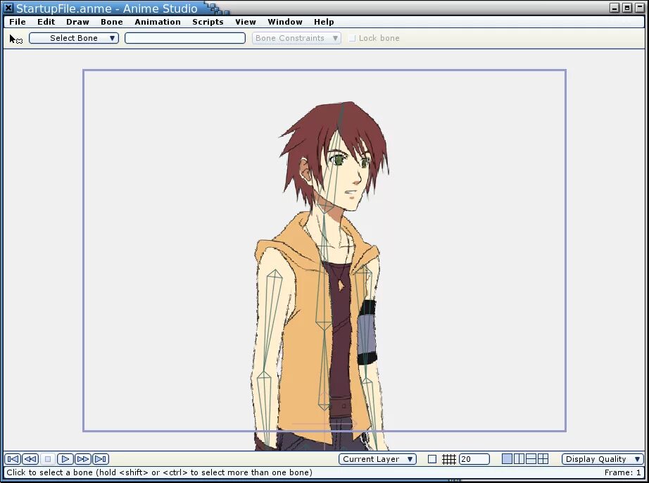Close window using the title bar X icon
Viewport: 649px width, 483px height.
(8, 8)
